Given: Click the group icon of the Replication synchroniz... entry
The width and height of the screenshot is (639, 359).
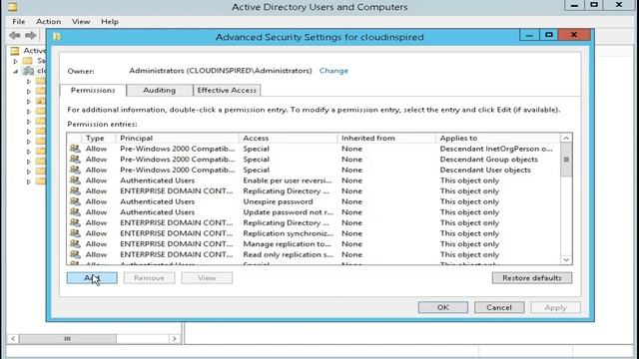Looking at the screenshot, I should 75,232.
